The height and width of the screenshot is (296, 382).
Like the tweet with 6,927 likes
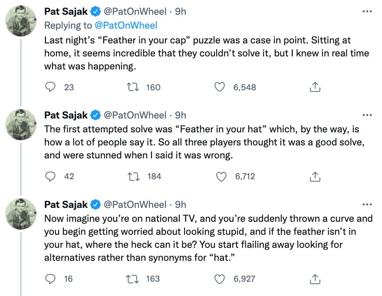click(221, 279)
